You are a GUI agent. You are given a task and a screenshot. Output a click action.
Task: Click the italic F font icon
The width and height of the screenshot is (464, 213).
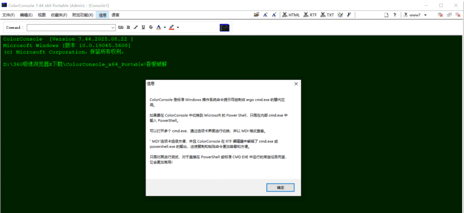click(349, 15)
